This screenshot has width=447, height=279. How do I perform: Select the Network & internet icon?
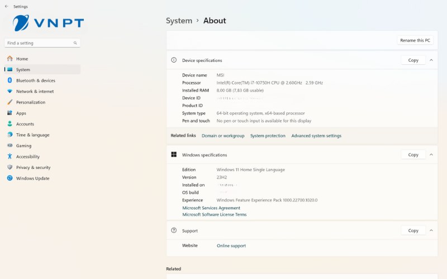pyautogui.click(x=9, y=92)
